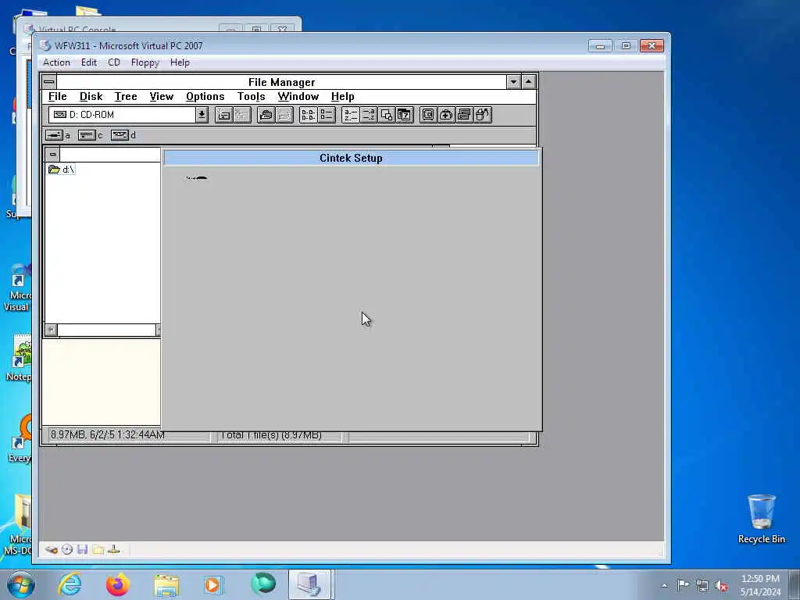This screenshot has height=600, width=800.
Task: Click Share As toolbar icon in File Manager
Action: click(266, 115)
